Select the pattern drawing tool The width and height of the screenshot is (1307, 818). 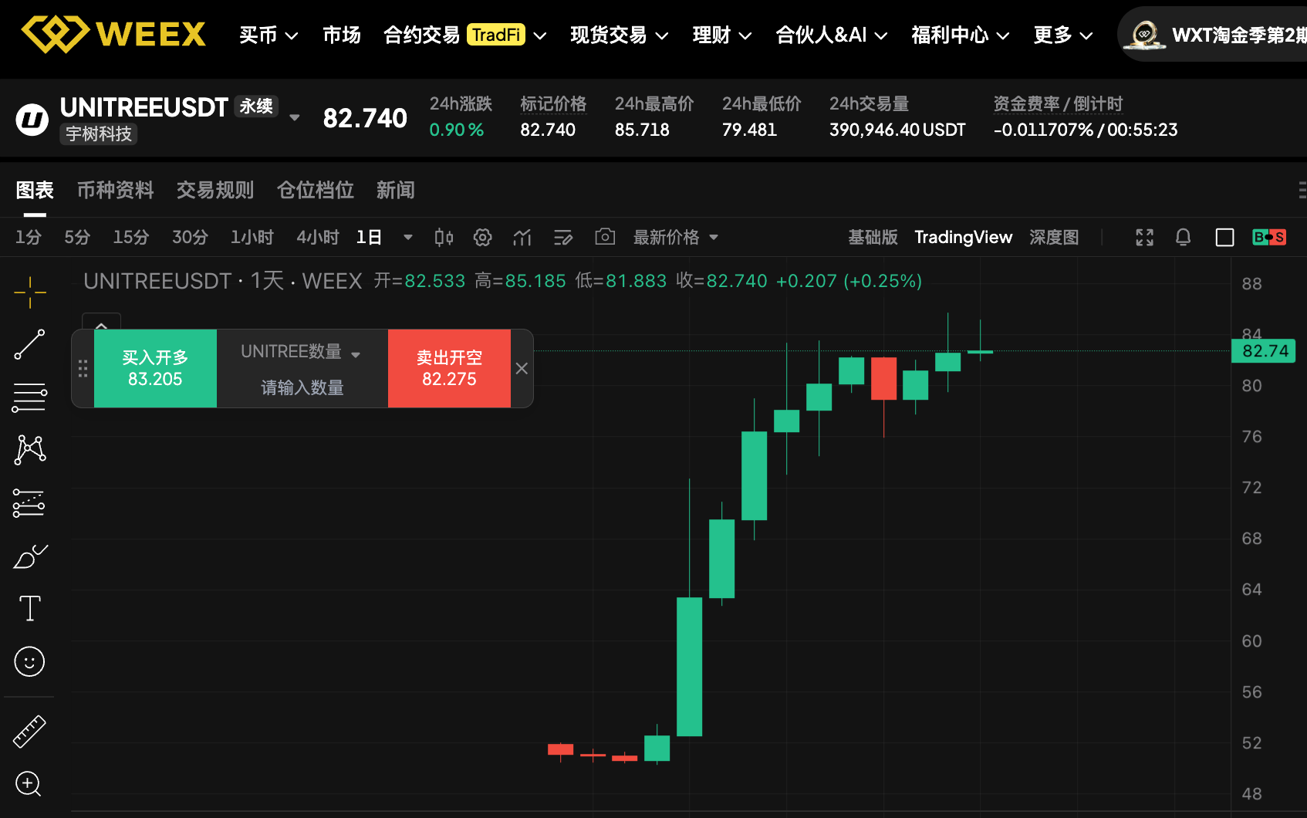coord(30,449)
